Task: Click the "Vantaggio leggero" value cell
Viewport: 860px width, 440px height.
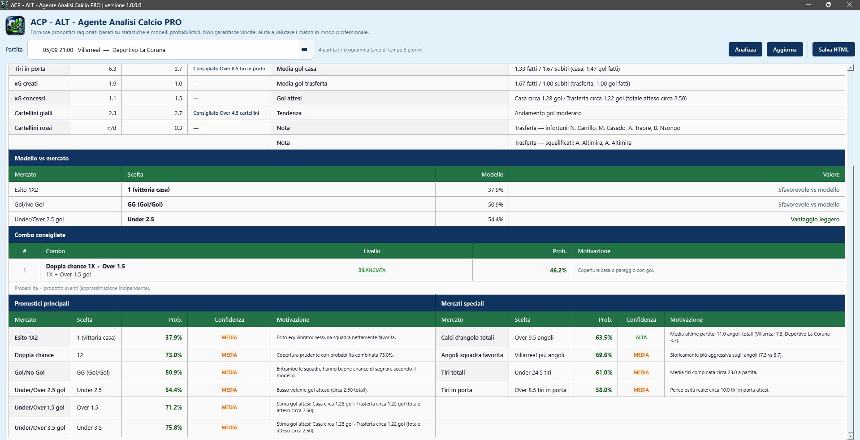Action: point(677,219)
